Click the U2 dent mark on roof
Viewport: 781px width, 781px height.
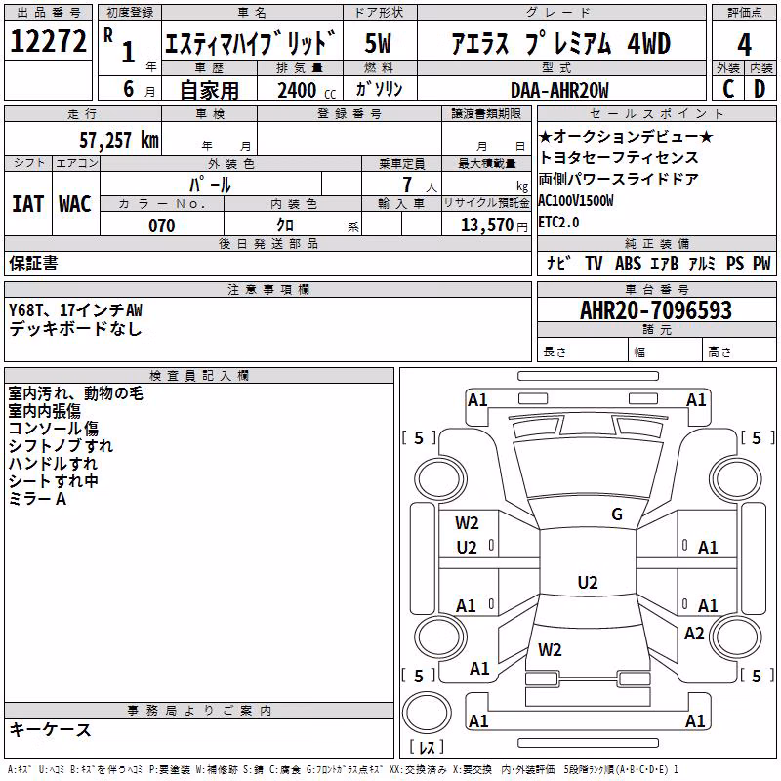(x=588, y=582)
